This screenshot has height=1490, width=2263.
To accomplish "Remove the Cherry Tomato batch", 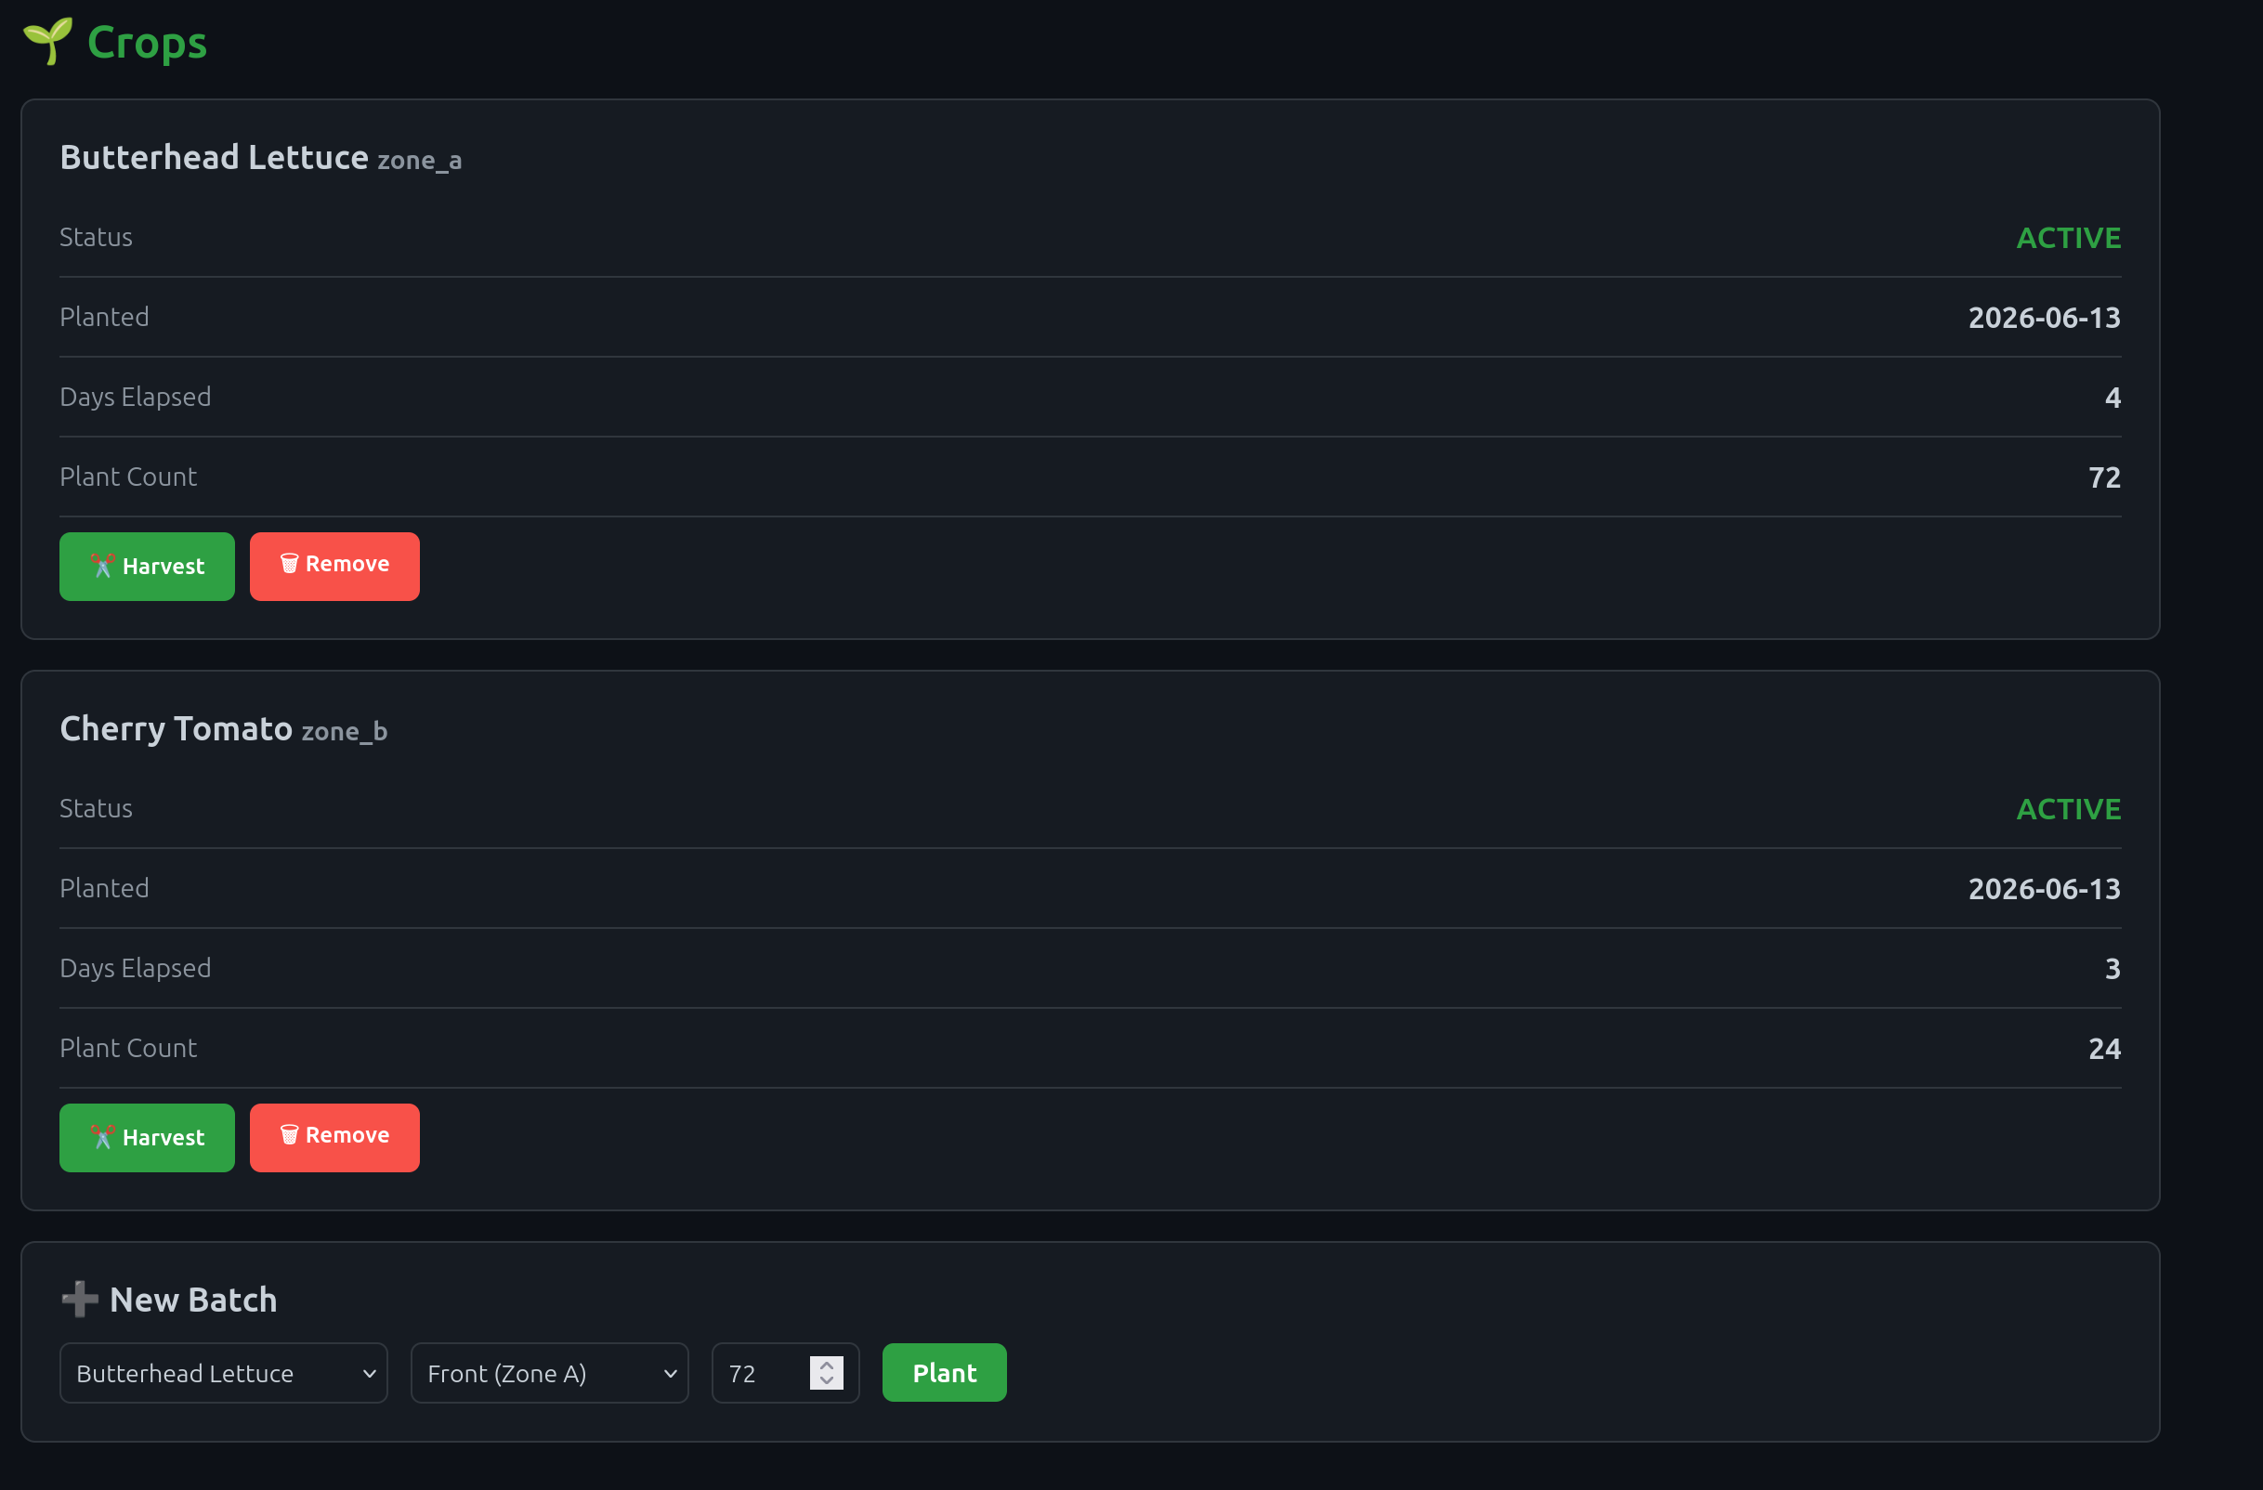I will 334,1138.
